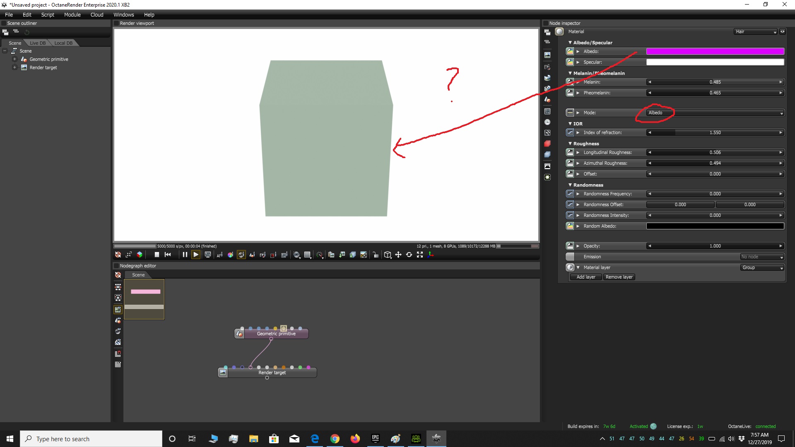Viewport: 795px width, 447px height.
Task: Open the Script menu
Action: pos(48,15)
